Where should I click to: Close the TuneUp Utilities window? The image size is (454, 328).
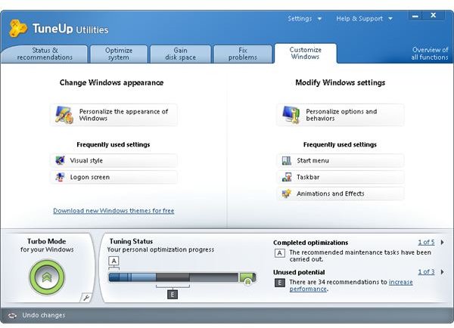[x=433, y=15]
